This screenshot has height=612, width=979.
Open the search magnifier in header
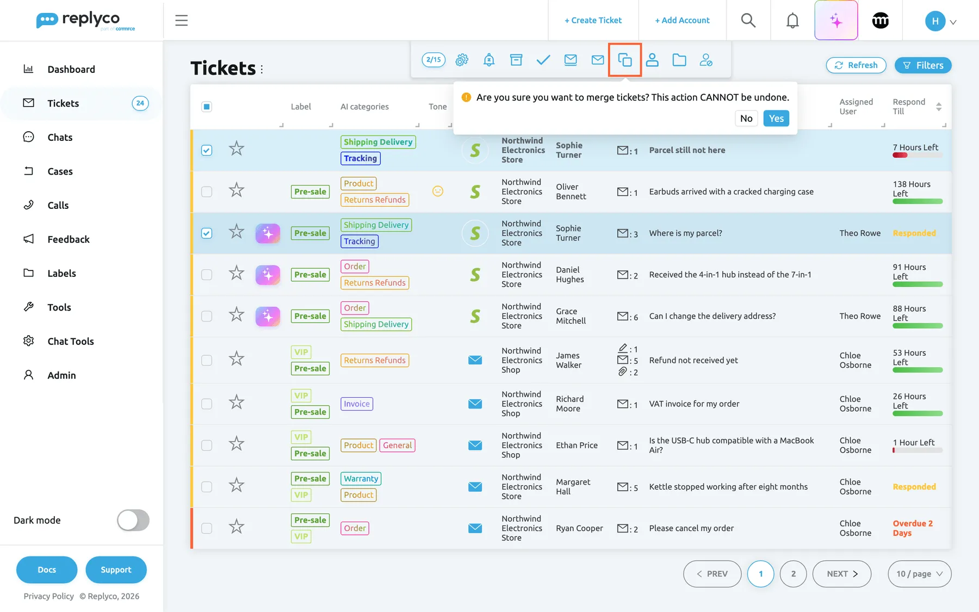click(x=748, y=21)
